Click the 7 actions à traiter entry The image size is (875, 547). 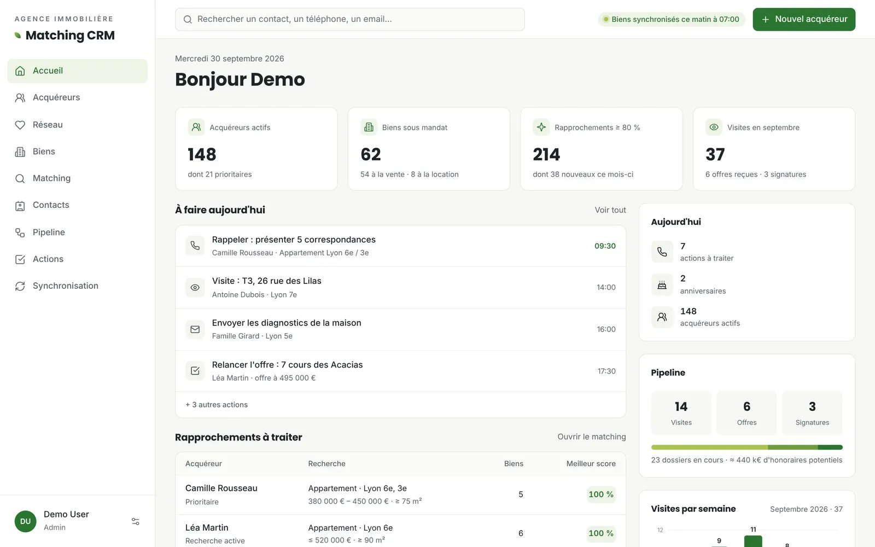click(x=746, y=252)
